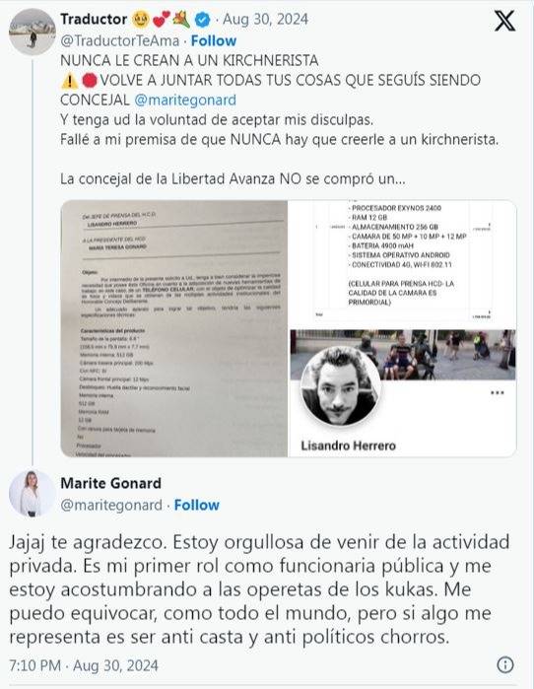Image resolution: width=534 pixels, height=689 pixels.
Task: Open the phone specifications image
Action: tap(403, 264)
